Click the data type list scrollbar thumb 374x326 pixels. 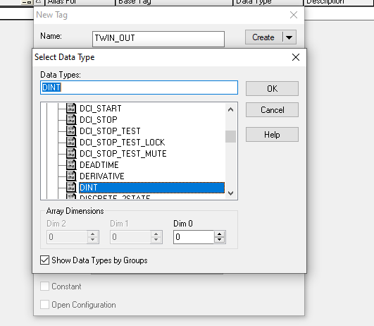[230, 136]
